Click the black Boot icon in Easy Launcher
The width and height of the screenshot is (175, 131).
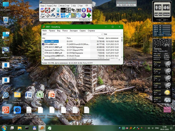click(63, 10)
